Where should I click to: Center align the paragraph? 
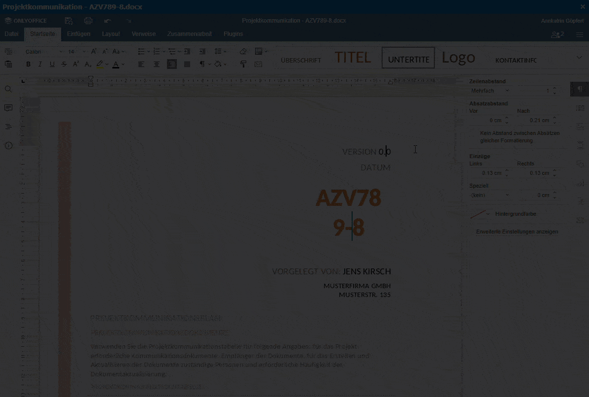(x=157, y=65)
